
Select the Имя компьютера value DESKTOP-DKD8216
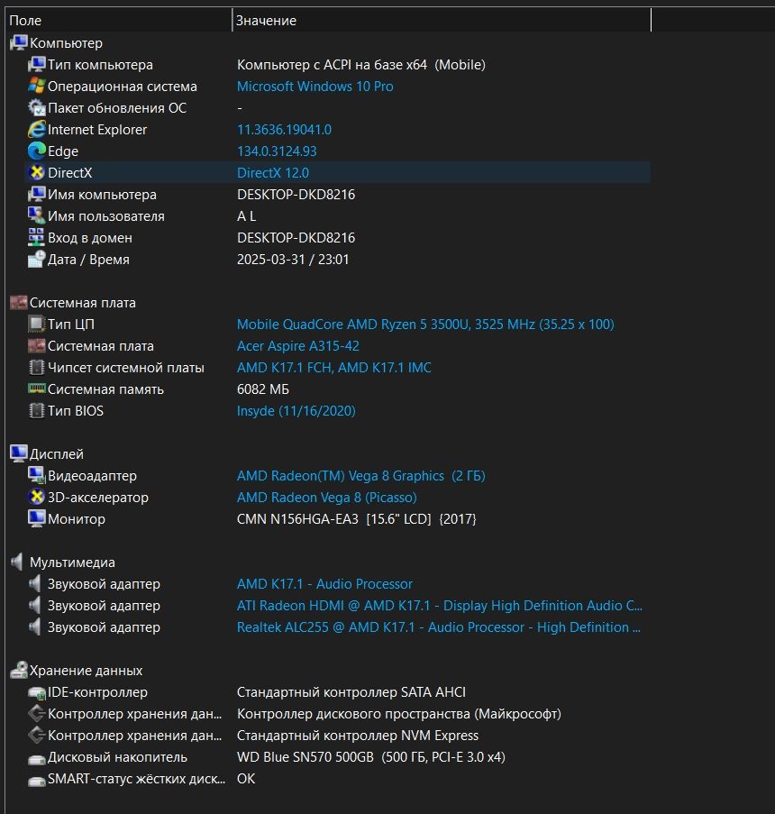(x=296, y=194)
